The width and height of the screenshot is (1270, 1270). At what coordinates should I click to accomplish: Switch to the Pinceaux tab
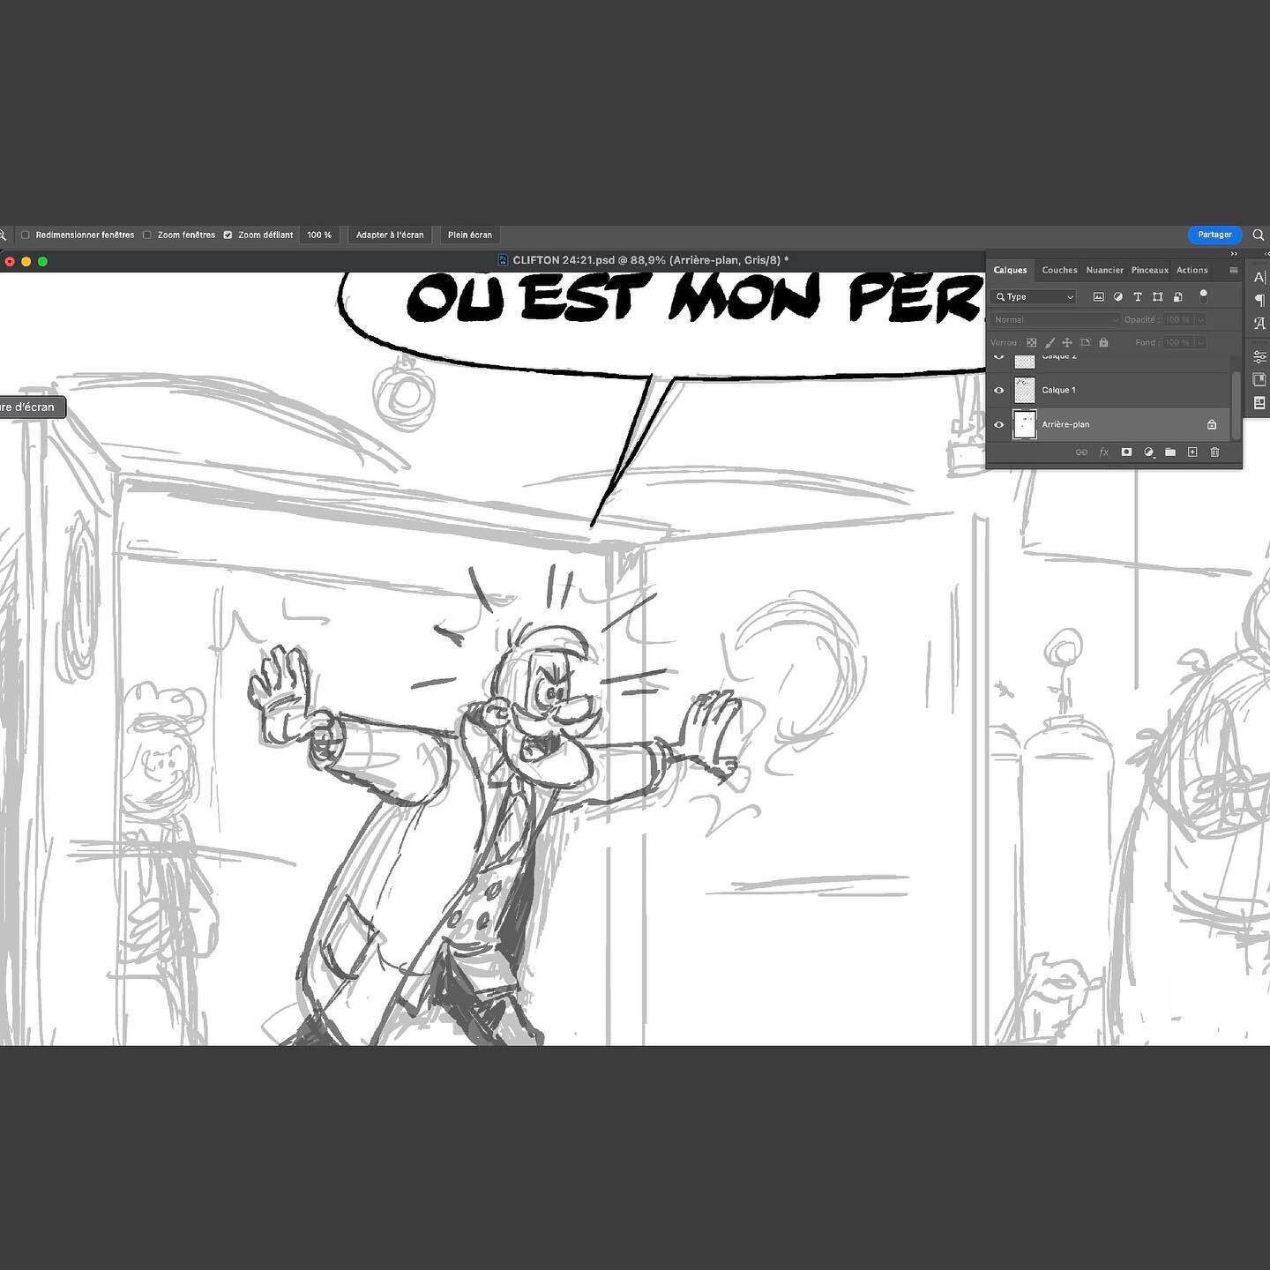(1150, 270)
